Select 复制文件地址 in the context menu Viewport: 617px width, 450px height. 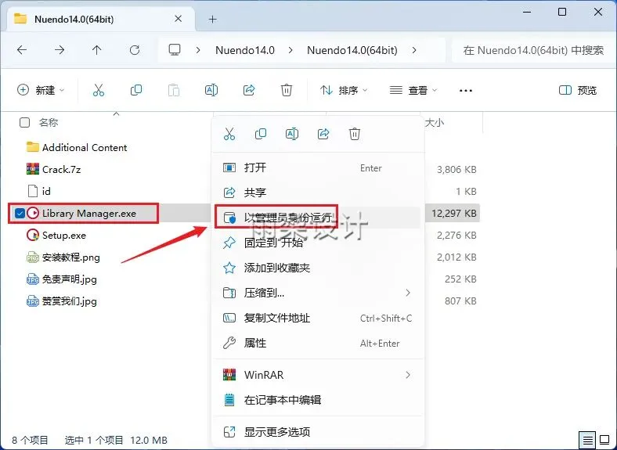click(x=318, y=318)
